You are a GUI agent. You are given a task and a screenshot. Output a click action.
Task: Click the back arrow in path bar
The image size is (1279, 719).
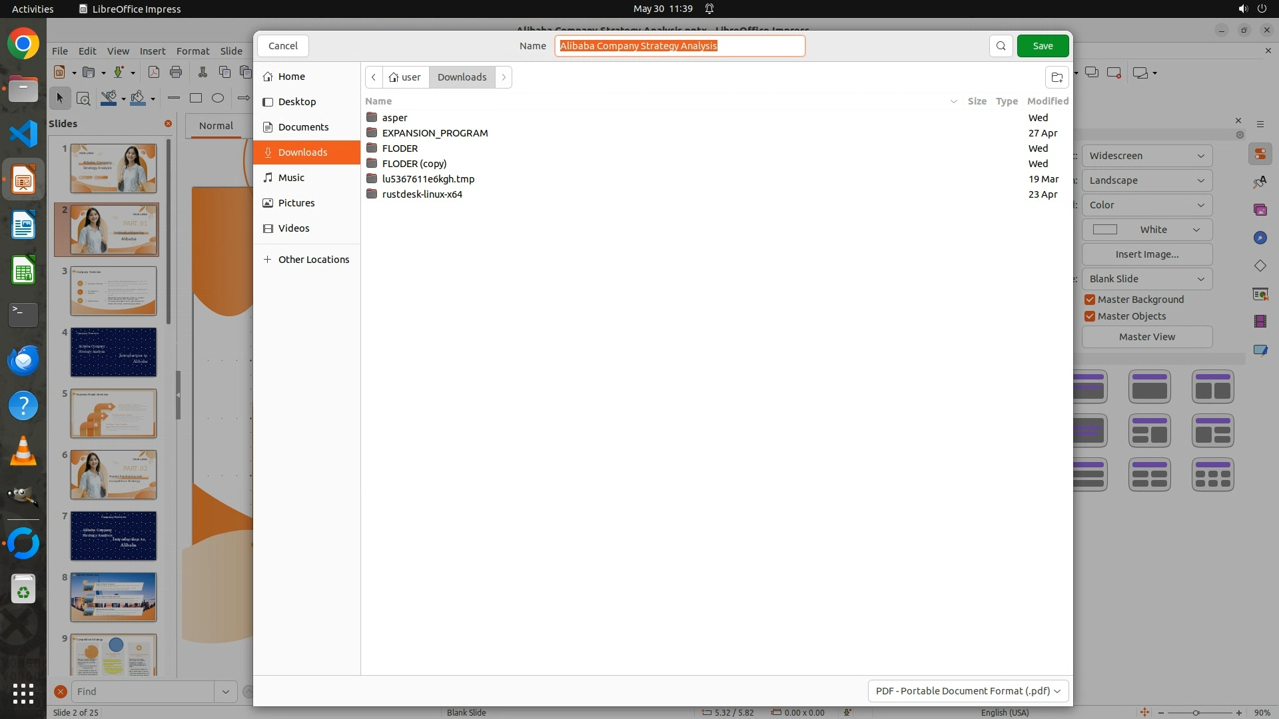coord(374,77)
